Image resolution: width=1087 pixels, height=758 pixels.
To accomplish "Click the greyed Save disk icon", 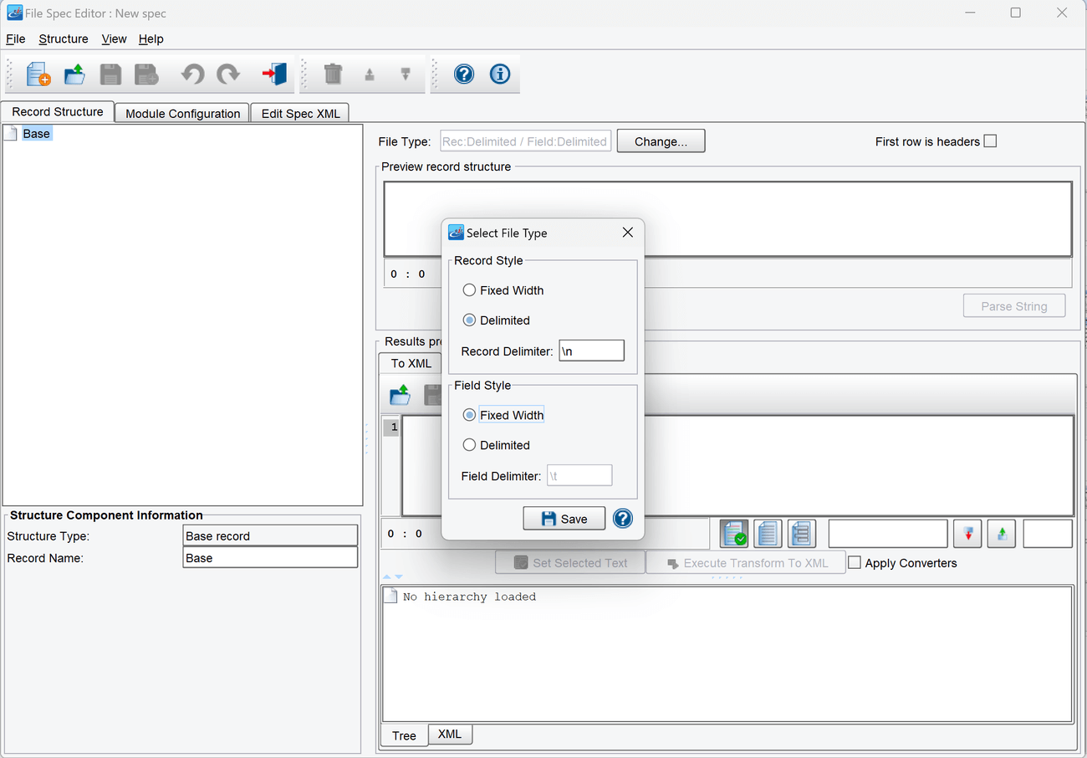I will tap(110, 74).
